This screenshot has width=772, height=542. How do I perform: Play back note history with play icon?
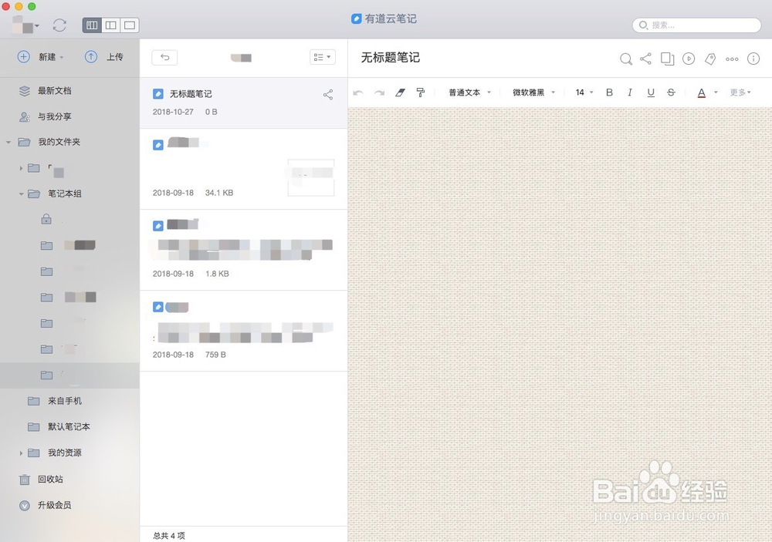tap(688, 59)
